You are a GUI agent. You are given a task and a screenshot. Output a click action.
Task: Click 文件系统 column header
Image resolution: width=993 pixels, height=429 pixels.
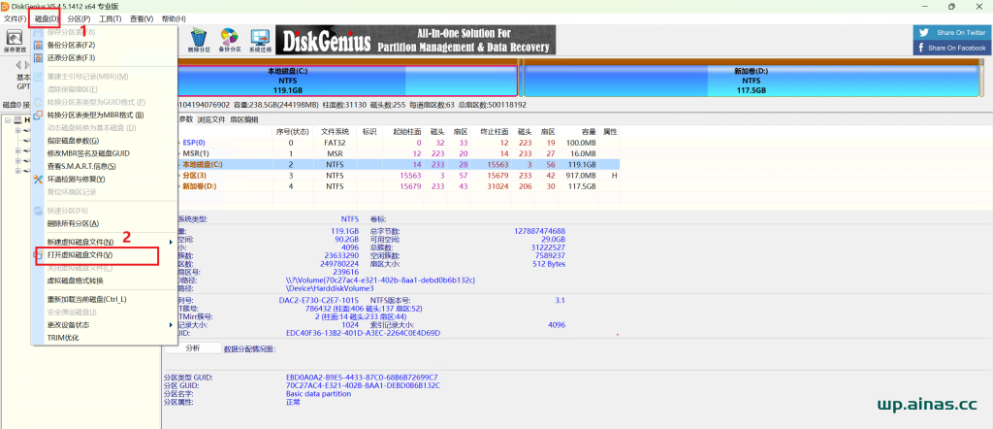[x=335, y=132]
